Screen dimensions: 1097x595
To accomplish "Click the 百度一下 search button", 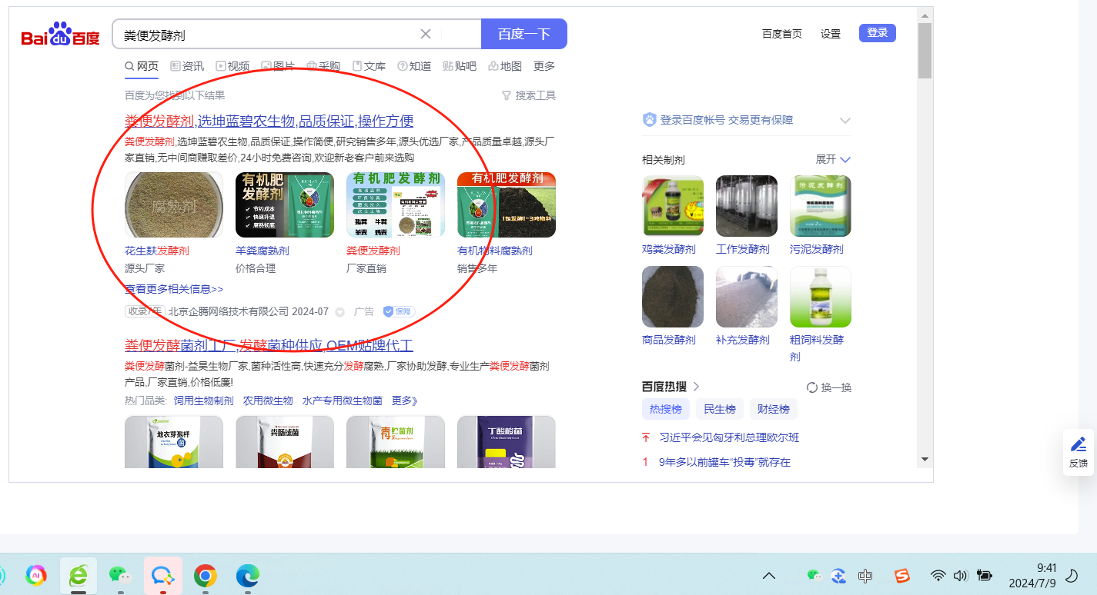I will pos(524,34).
